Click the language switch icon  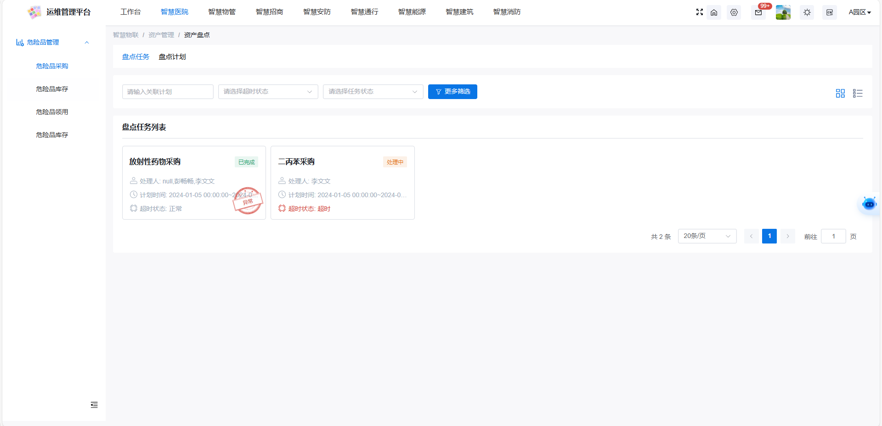[830, 12]
